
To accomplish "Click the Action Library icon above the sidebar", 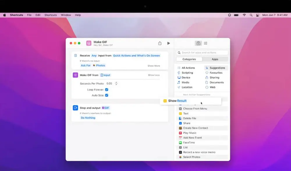I will [198, 43].
